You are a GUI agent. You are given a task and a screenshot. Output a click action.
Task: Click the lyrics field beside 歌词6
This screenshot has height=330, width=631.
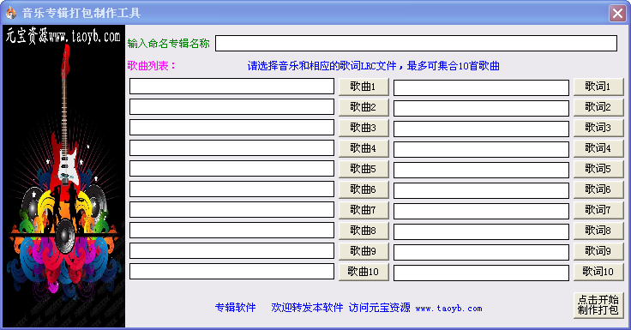[x=481, y=190]
